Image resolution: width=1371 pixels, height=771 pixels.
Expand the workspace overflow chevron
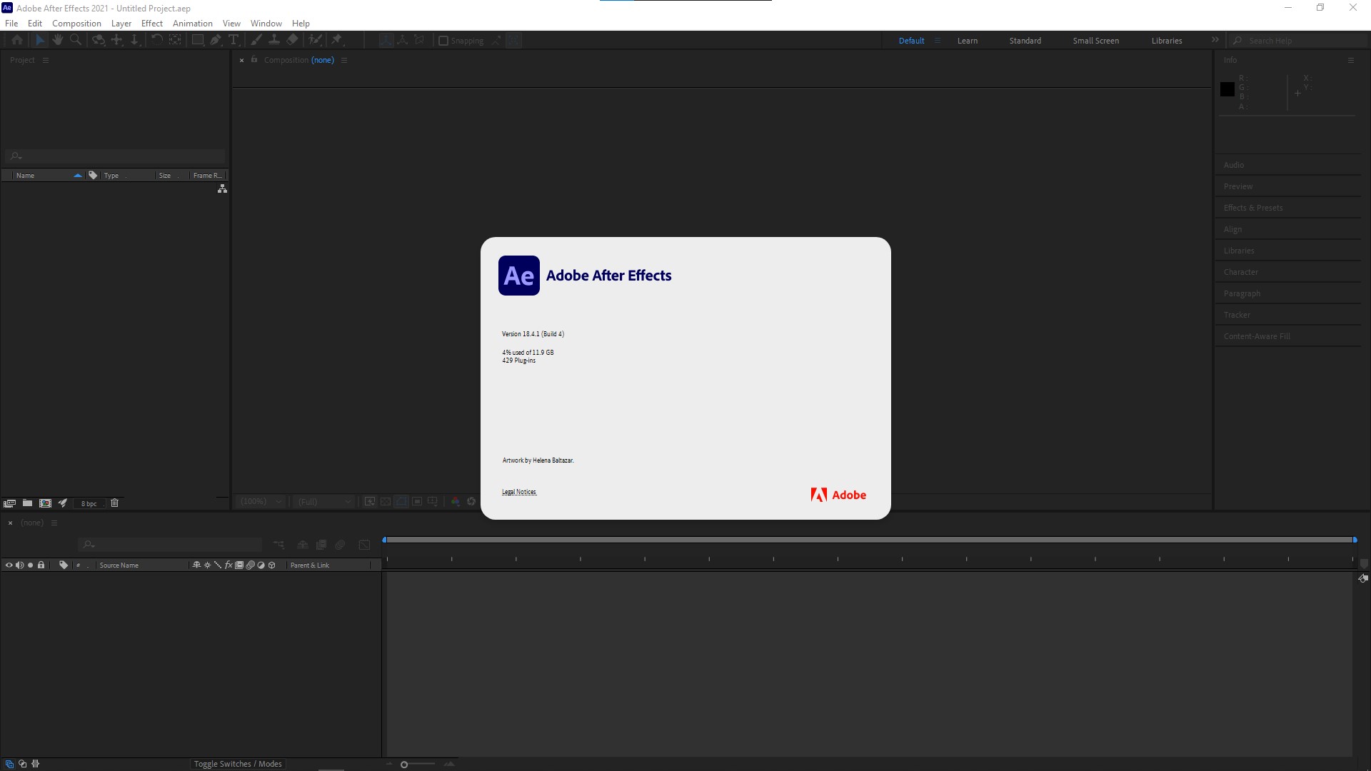click(1215, 40)
